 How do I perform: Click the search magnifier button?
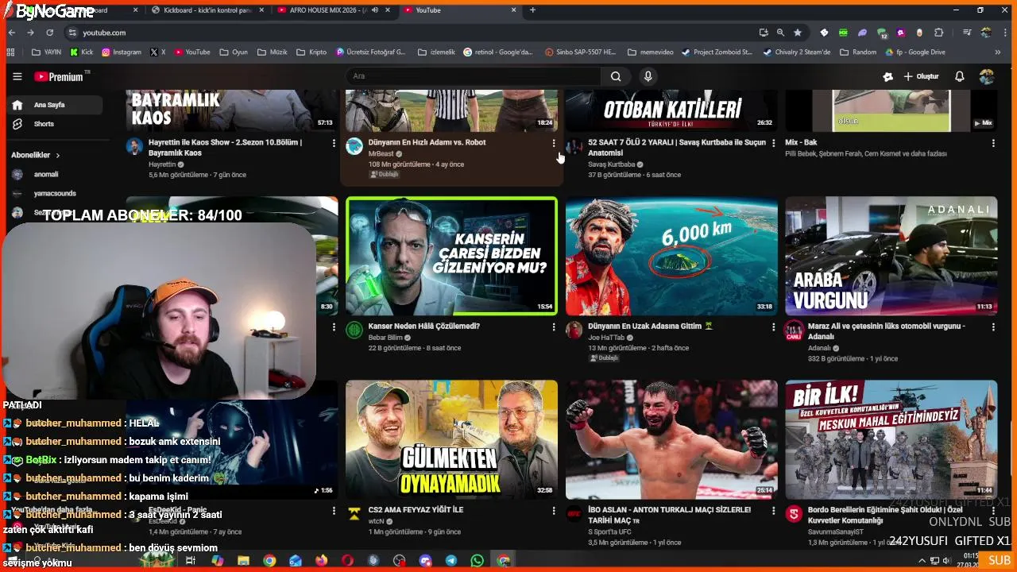coord(616,76)
